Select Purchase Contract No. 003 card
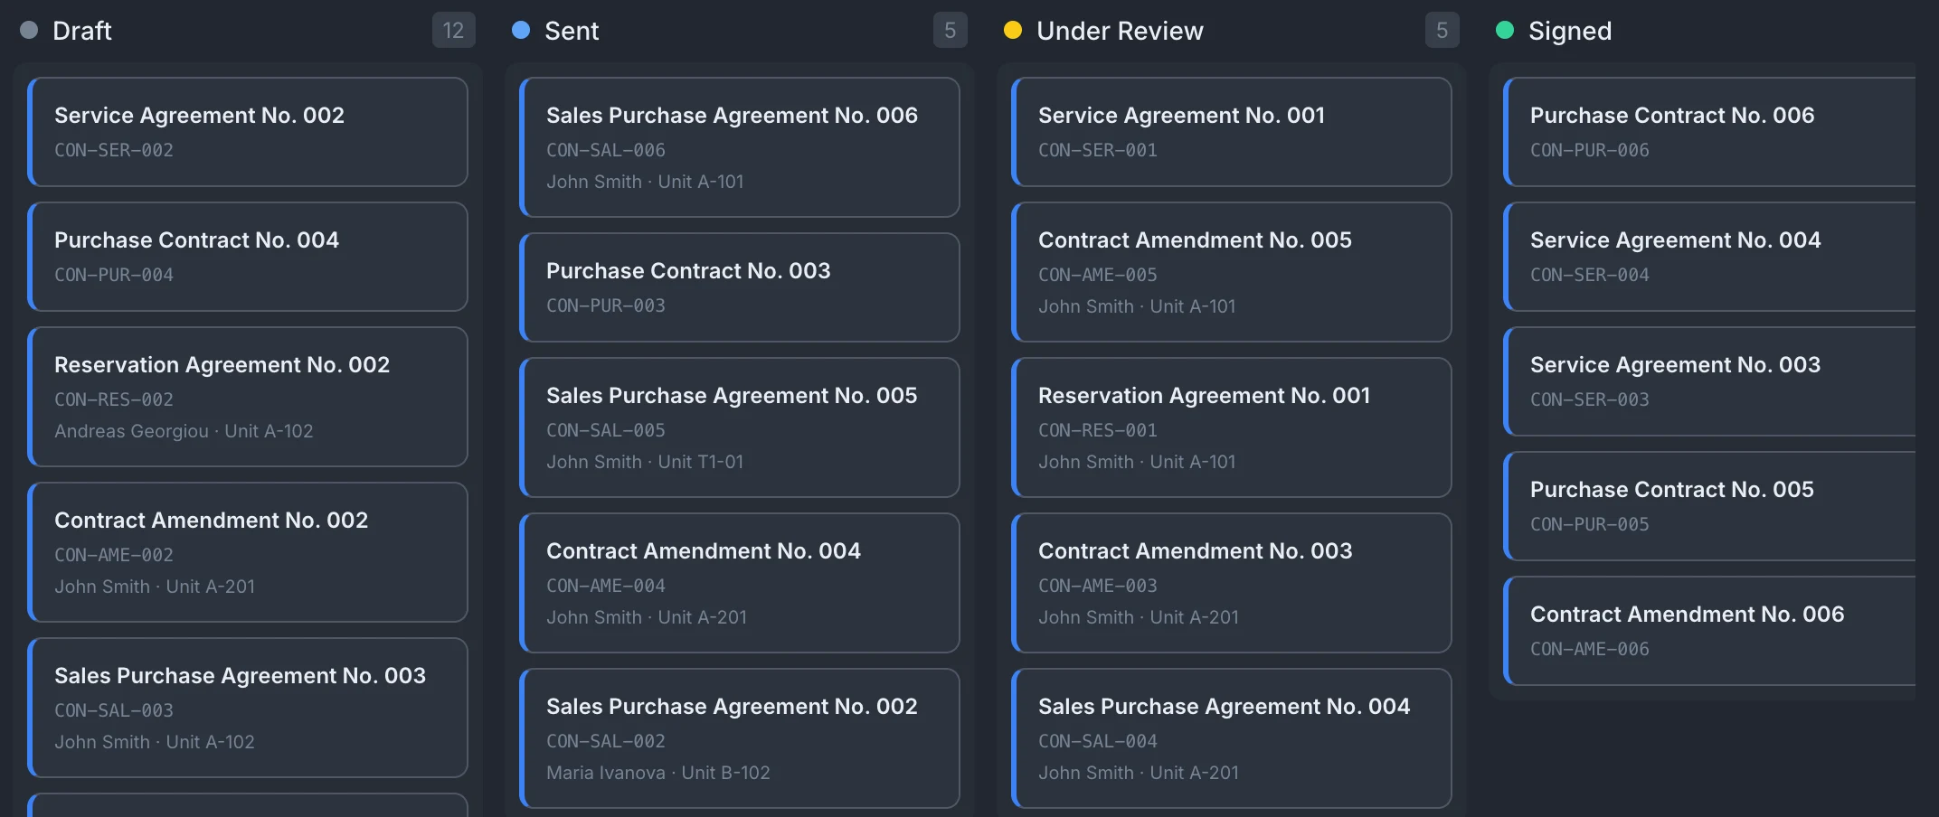1939x817 pixels. [740, 287]
